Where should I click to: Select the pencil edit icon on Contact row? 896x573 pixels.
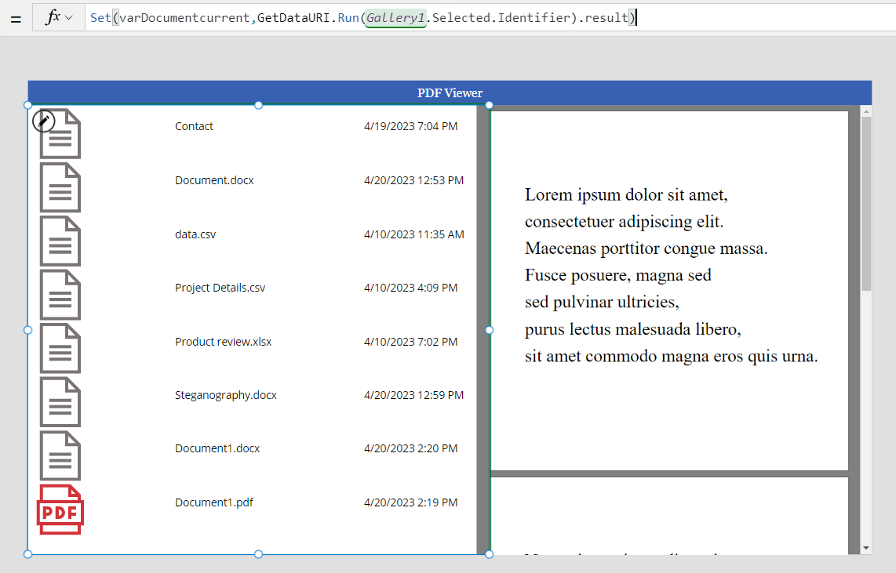click(44, 121)
